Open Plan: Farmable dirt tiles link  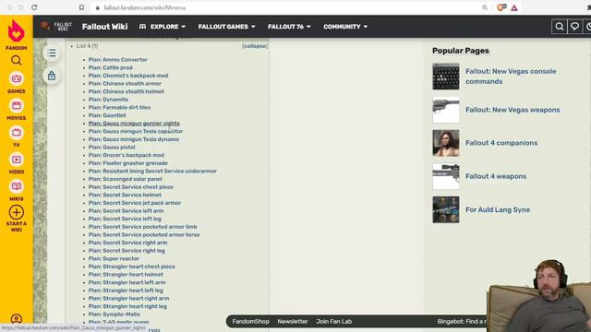click(119, 107)
